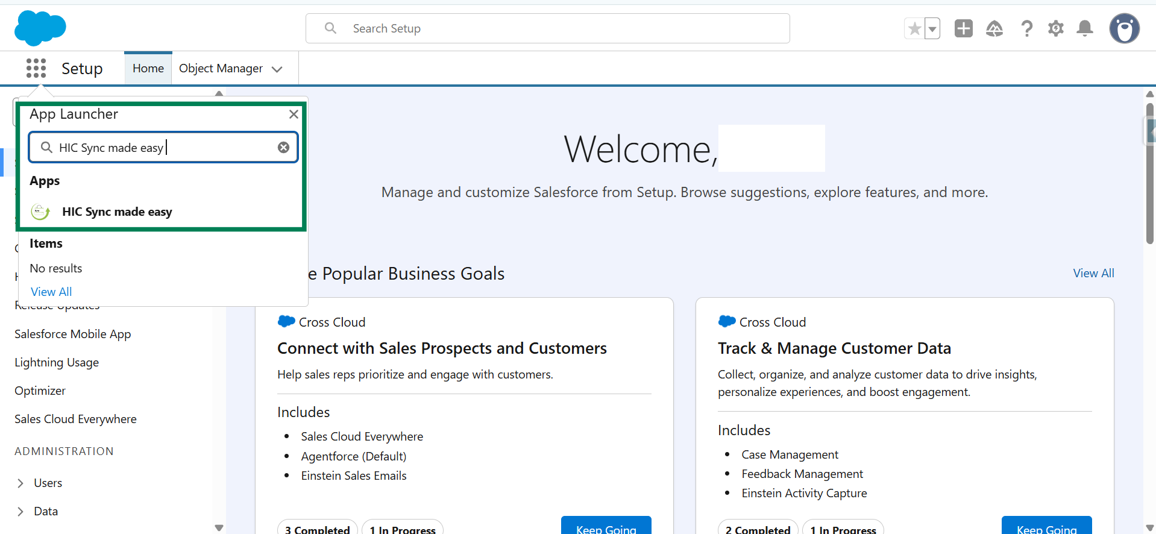
Task: Open the Global Actions plus icon
Action: pyautogui.click(x=963, y=28)
